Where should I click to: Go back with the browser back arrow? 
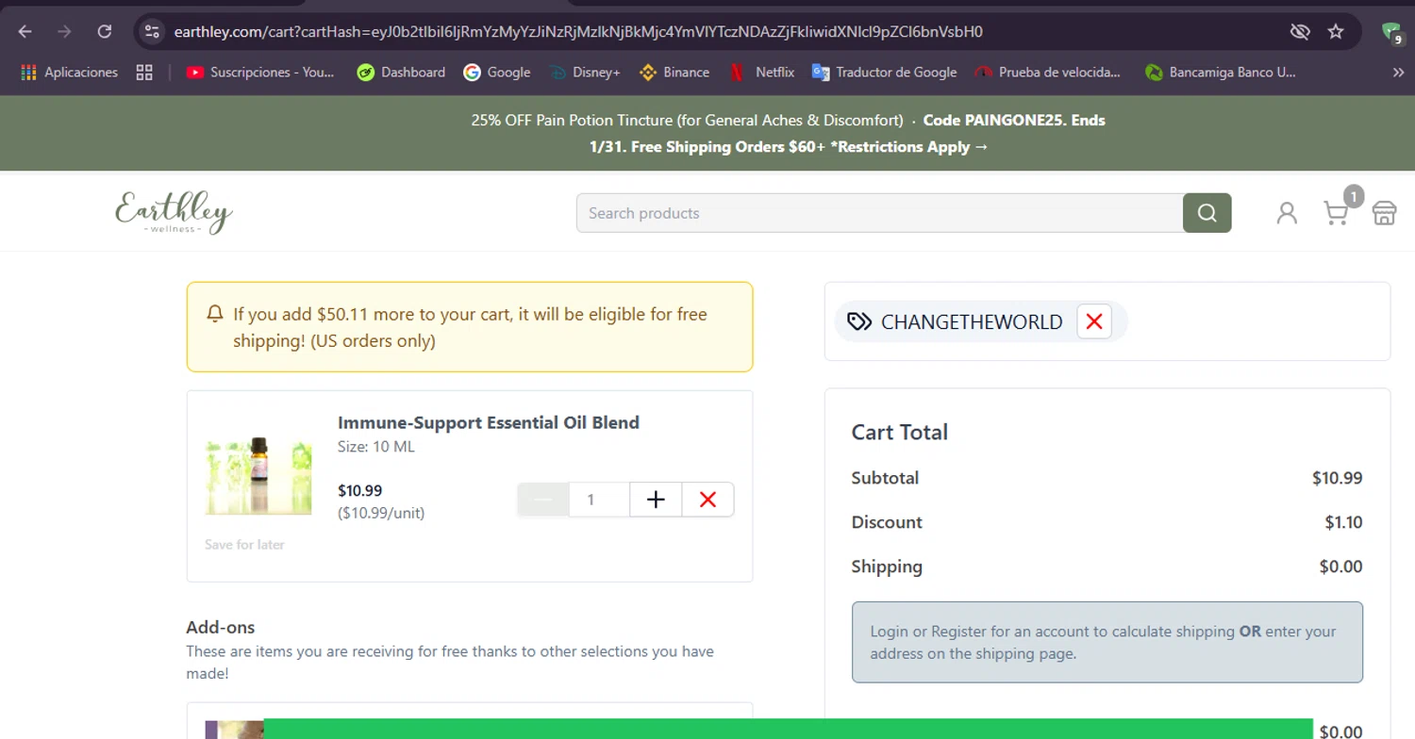[x=25, y=31]
